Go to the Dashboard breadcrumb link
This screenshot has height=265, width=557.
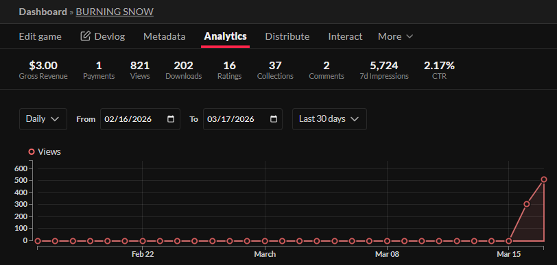click(x=43, y=12)
